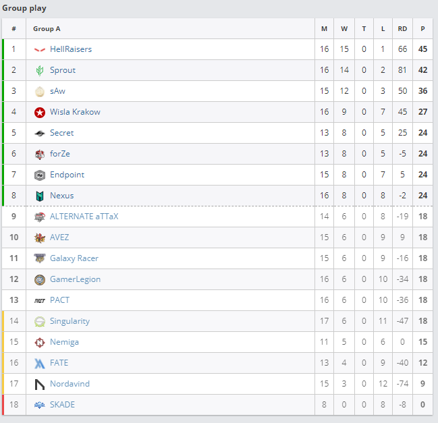The width and height of the screenshot is (438, 423).
Task: Click the Endpoint team logo icon
Action: tap(40, 175)
